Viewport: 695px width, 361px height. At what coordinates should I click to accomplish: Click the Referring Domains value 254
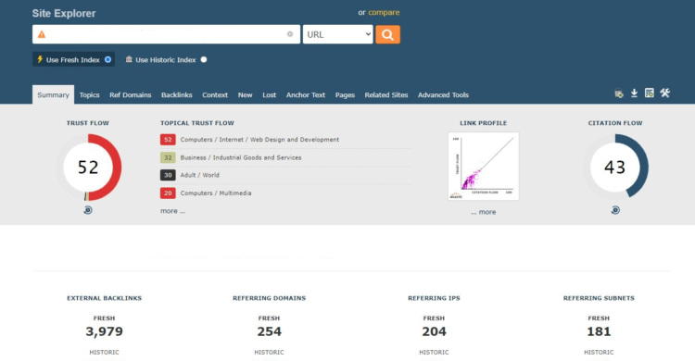click(269, 331)
